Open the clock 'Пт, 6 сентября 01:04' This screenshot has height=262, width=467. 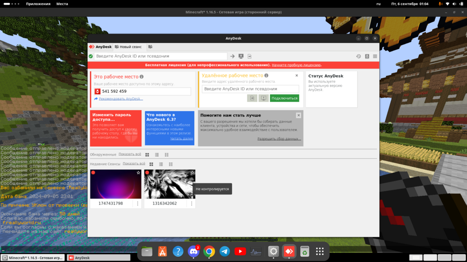pyautogui.click(x=410, y=4)
